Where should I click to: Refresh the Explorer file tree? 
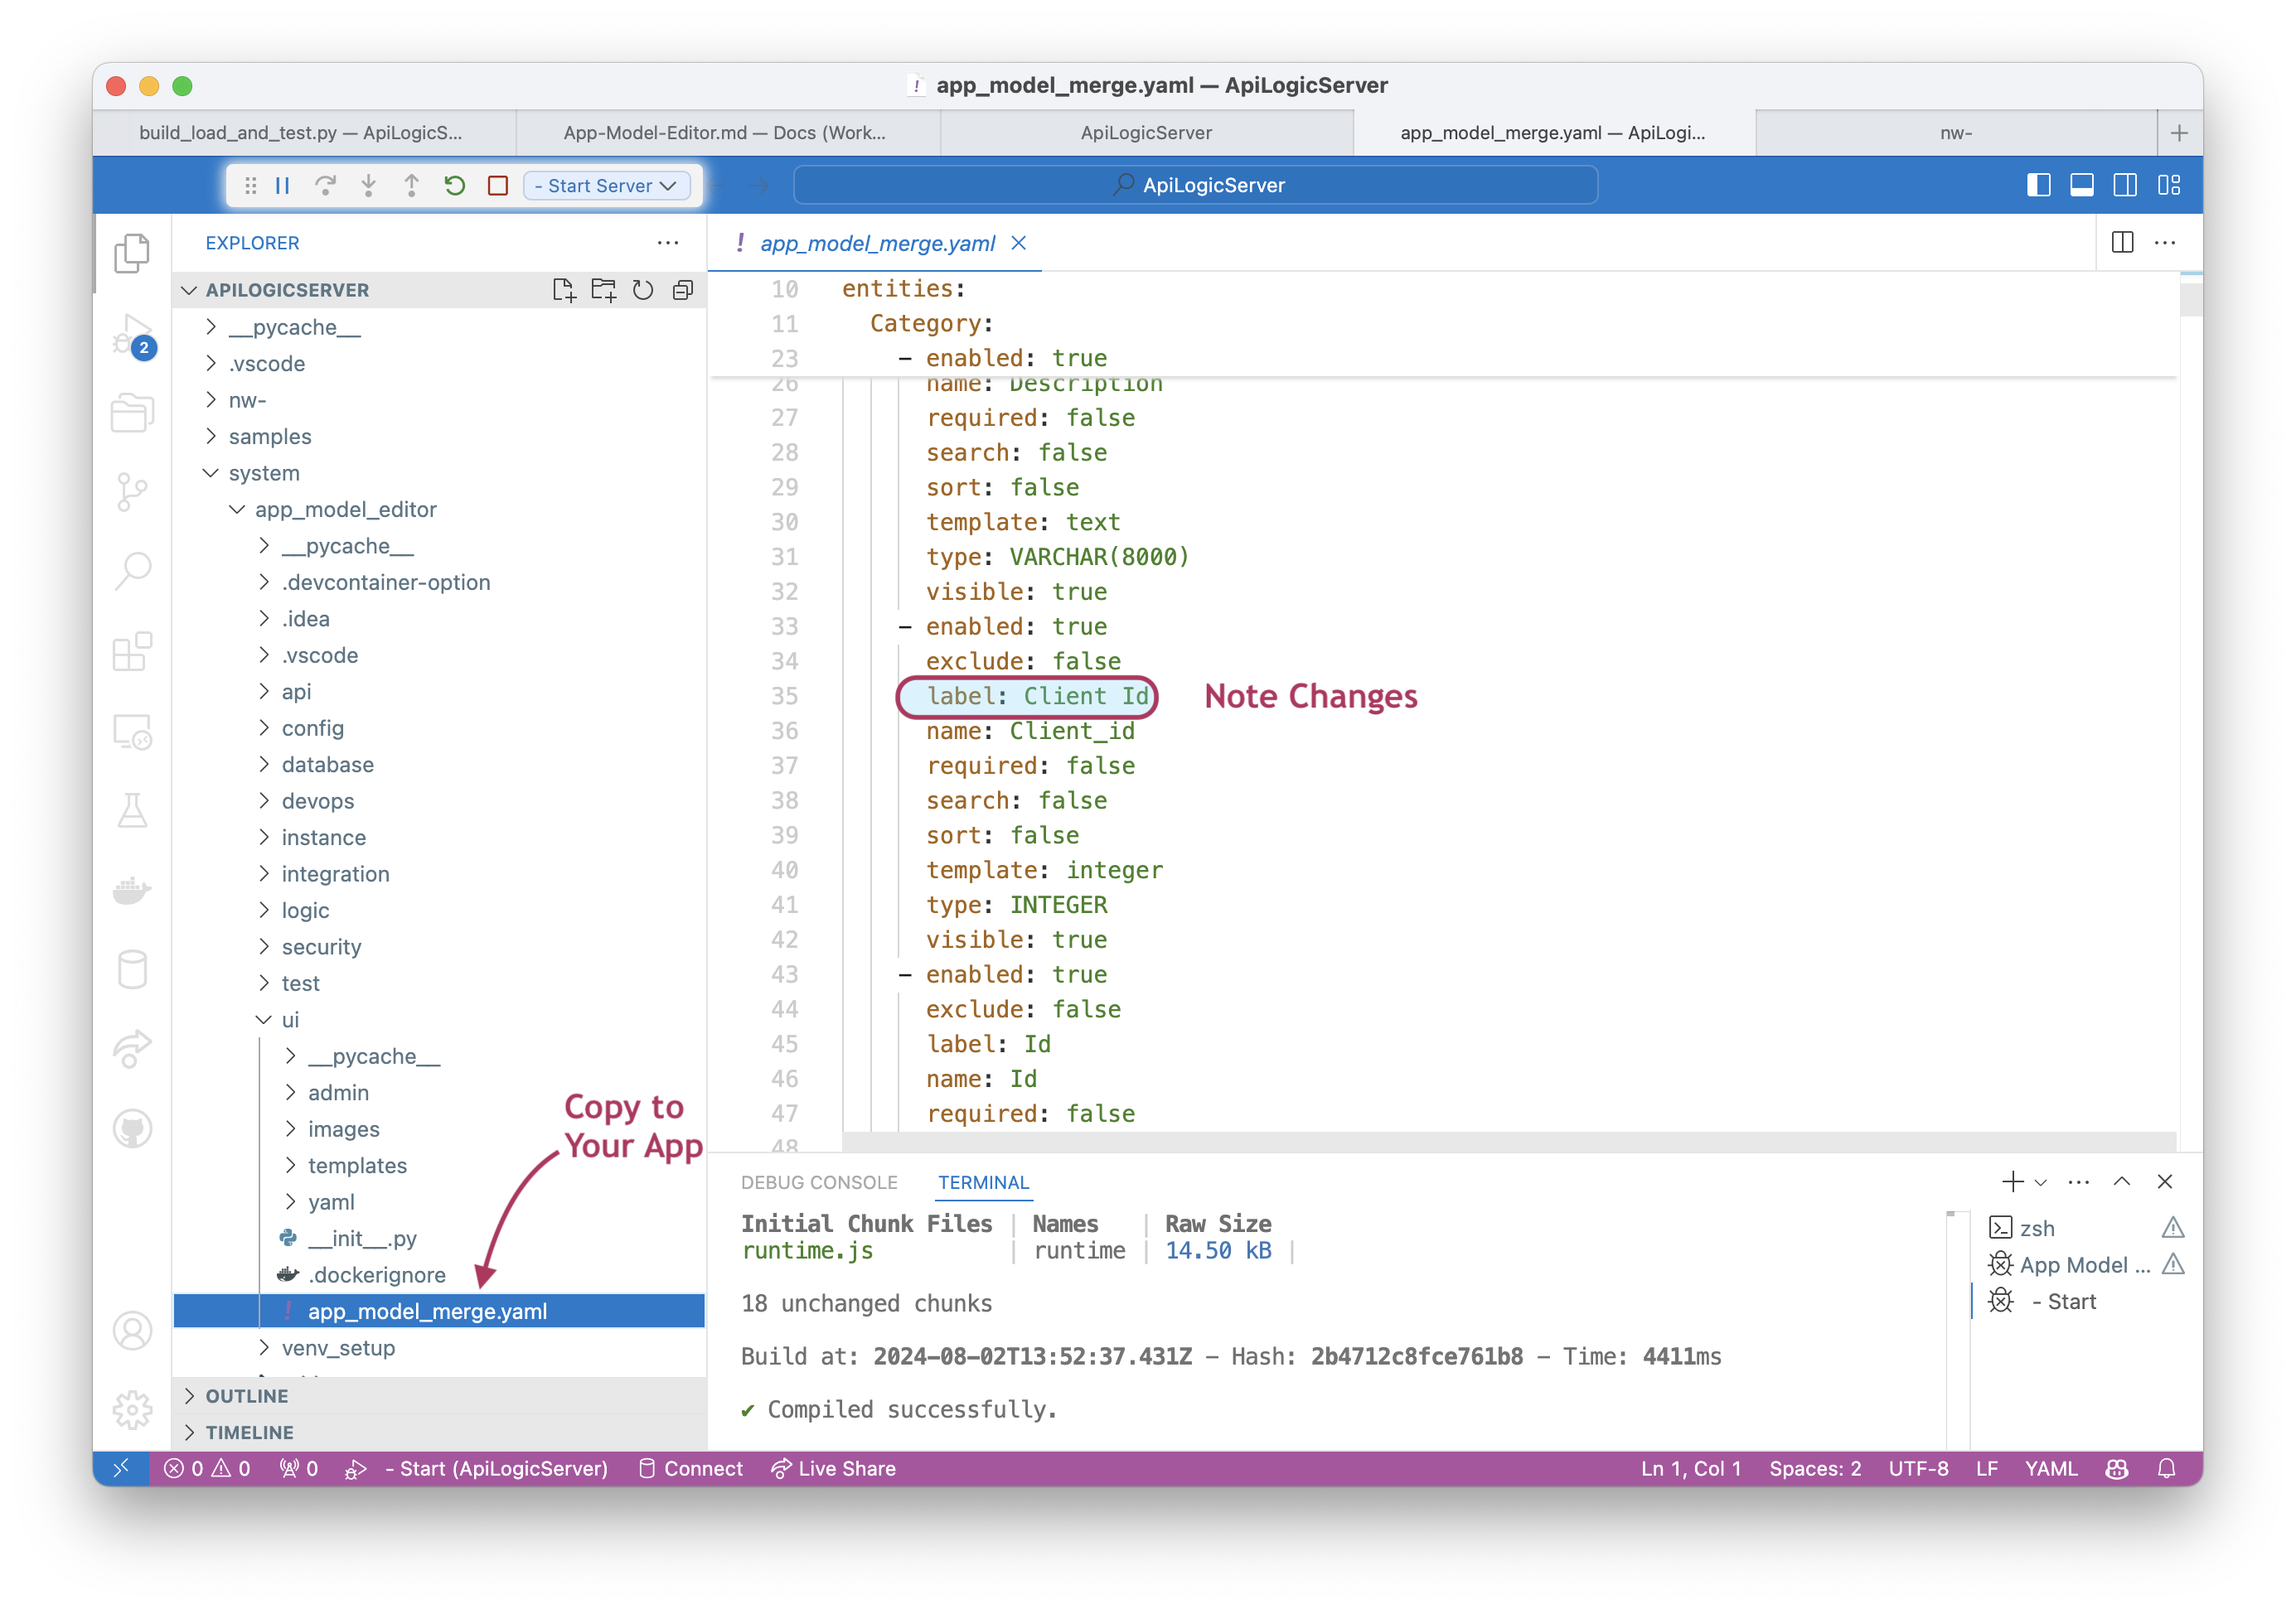click(x=643, y=290)
